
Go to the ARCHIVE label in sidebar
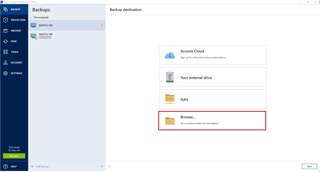coord(16,31)
